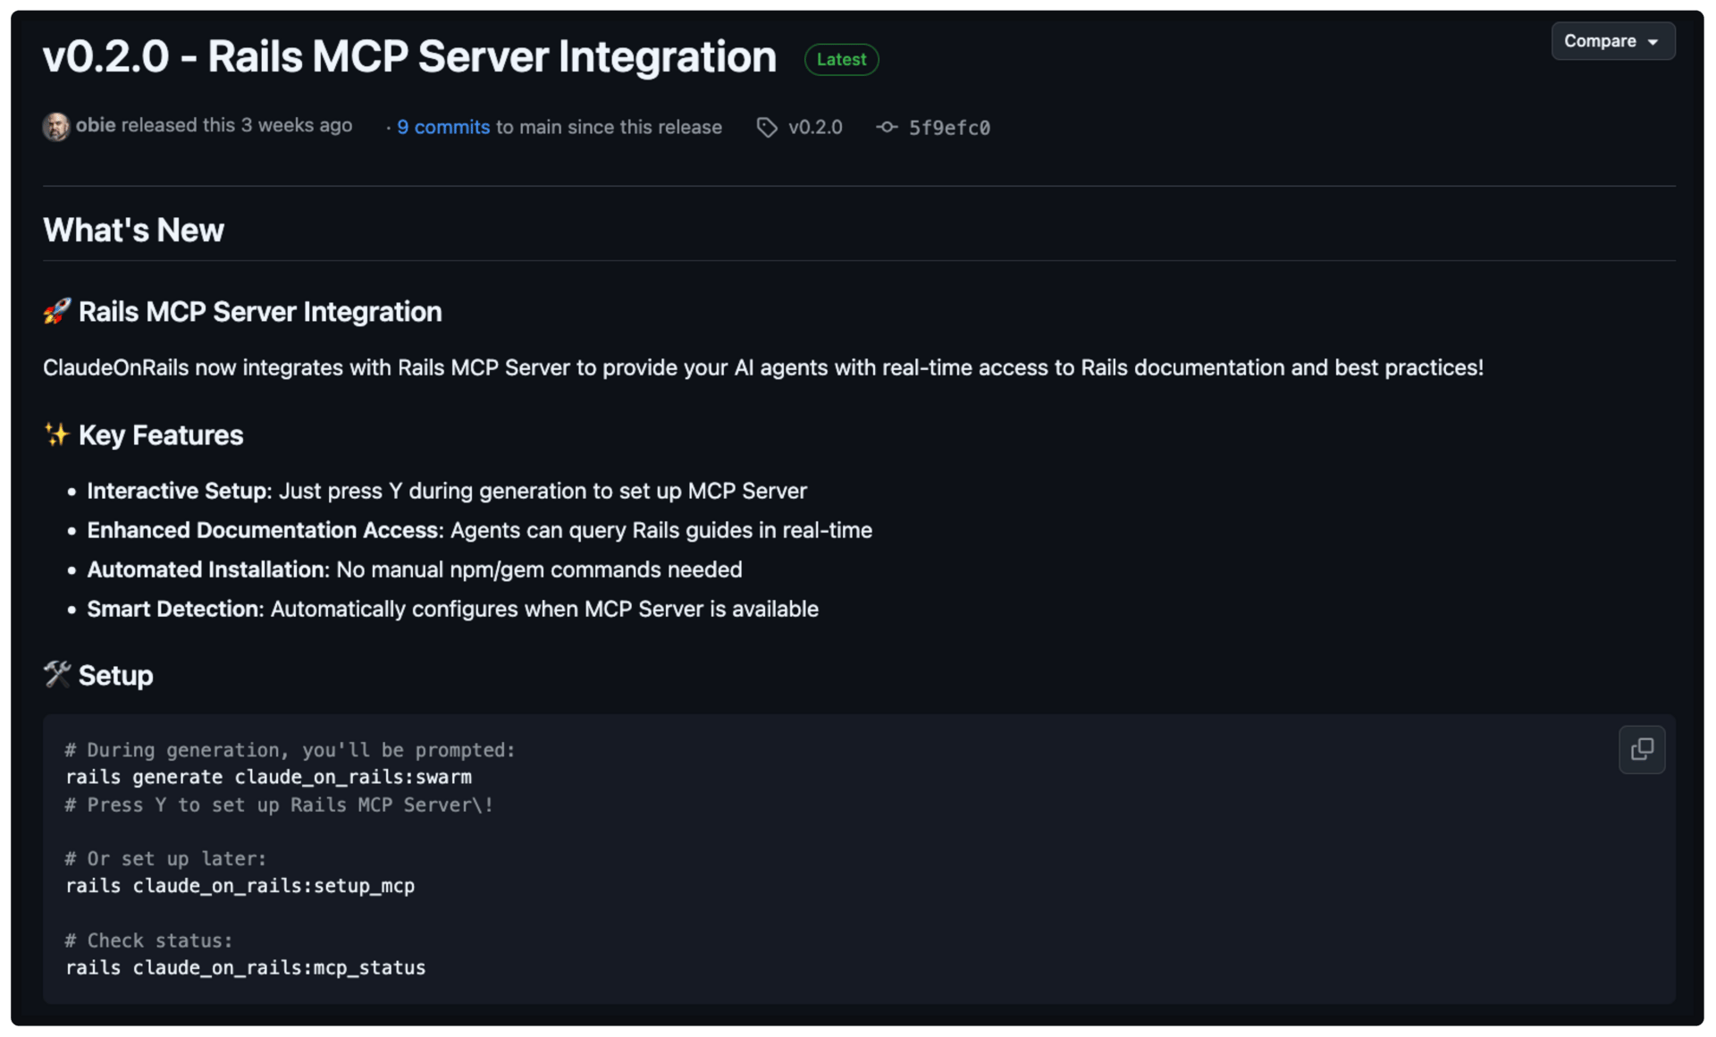Click the obie username link
The width and height of the screenshot is (1716, 1037).
click(96, 125)
